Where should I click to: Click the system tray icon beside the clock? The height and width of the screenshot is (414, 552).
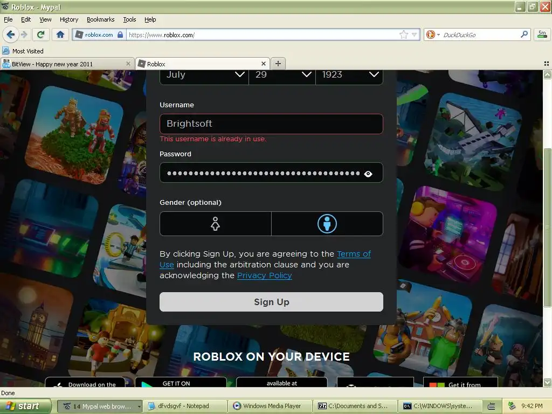tap(512, 406)
